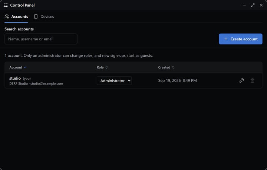Select the studio username text
This screenshot has width=267, height=170.
(x=15, y=78)
